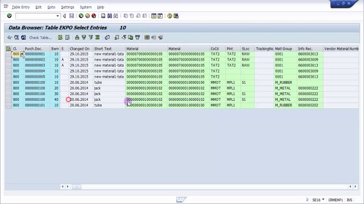
Task: Click the table corner select-all icon next to Cl.
Action: [x=9, y=49]
